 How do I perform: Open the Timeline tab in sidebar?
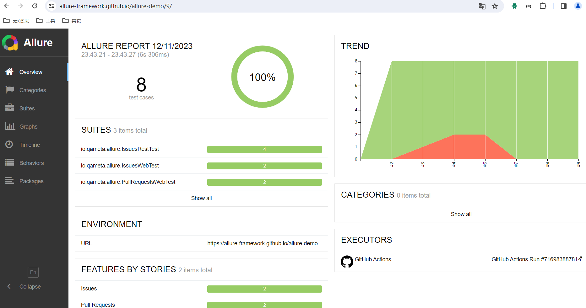tap(34, 145)
